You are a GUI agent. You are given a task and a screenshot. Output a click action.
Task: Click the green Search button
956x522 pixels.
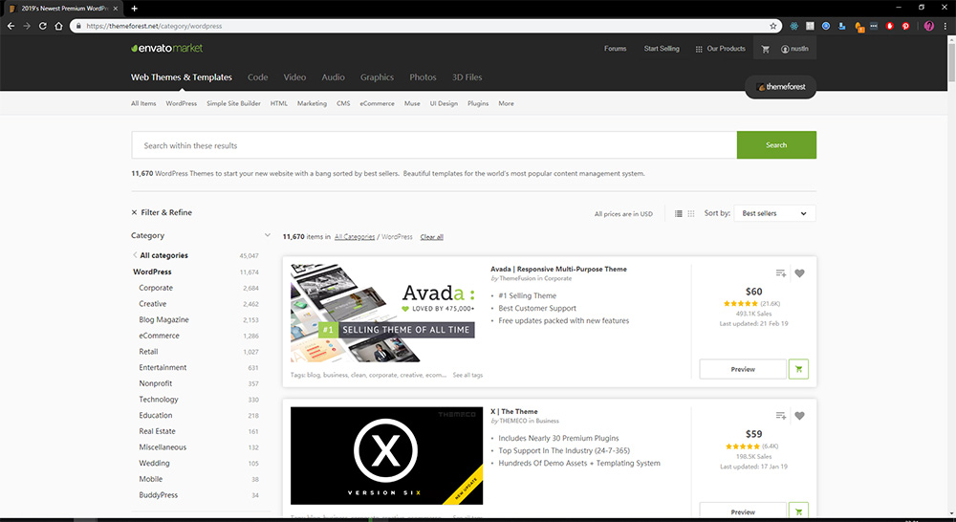point(776,145)
